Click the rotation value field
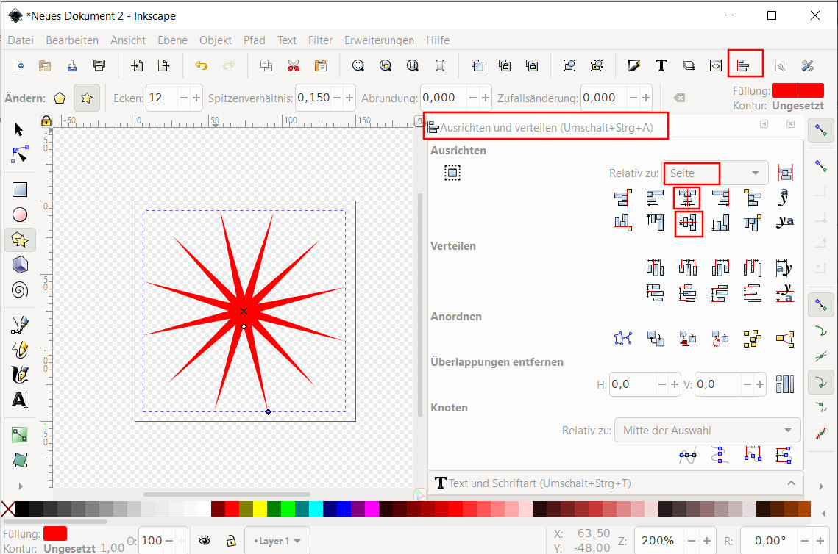Viewport: 838px width, 554px height. click(770, 542)
